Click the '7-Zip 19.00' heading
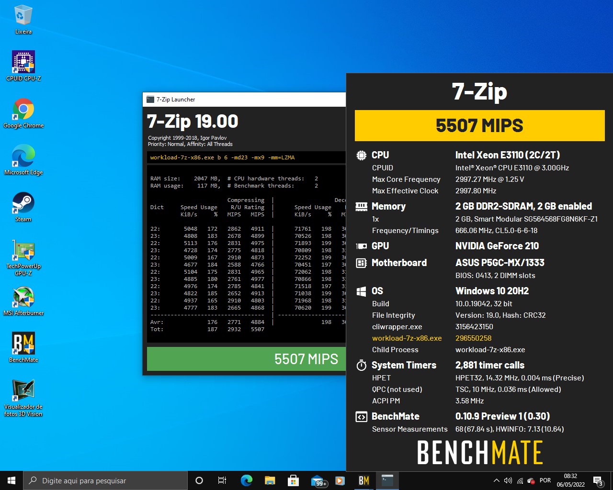The height and width of the screenshot is (490, 613). pyautogui.click(x=193, y=122)
